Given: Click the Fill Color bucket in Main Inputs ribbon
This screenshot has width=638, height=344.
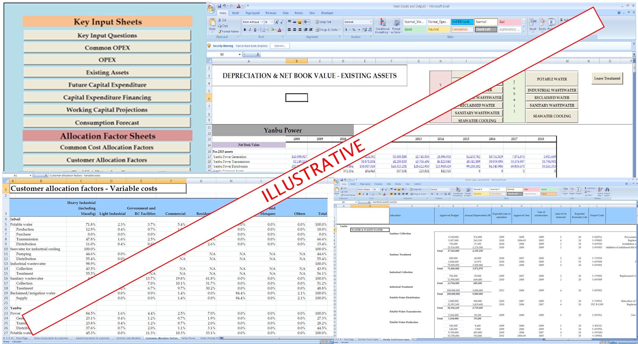Looking at the screenshot, I should [272, 30].
